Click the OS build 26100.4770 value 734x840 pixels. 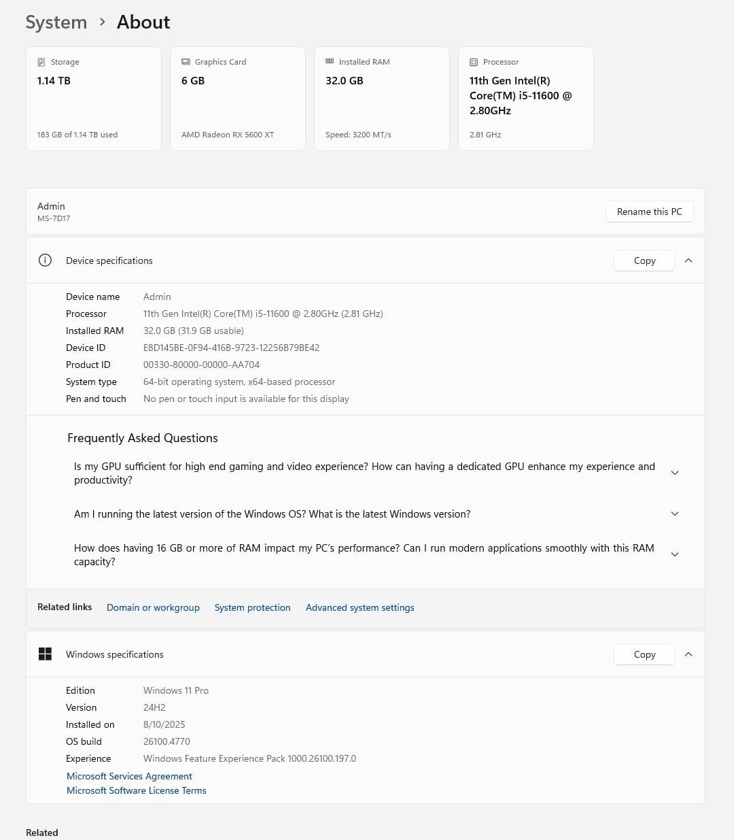point(167,741)
